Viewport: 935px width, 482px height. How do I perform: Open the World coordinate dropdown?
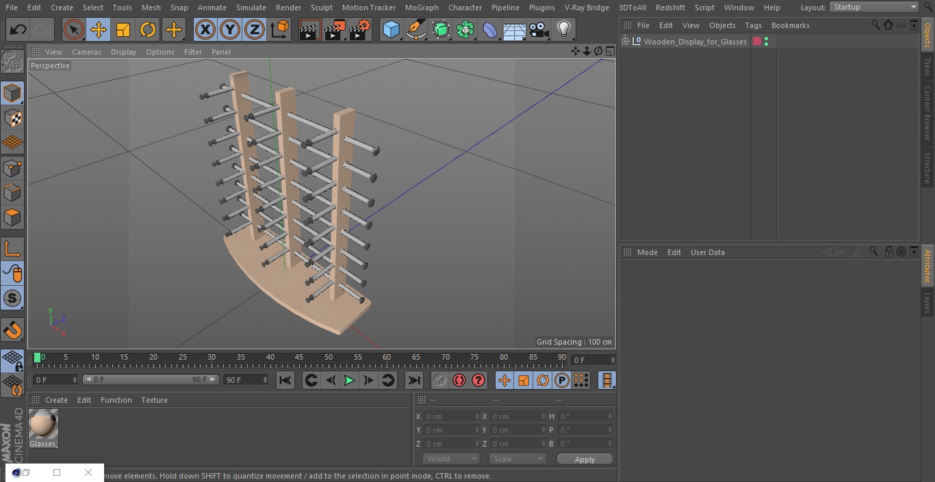point(451,459)
